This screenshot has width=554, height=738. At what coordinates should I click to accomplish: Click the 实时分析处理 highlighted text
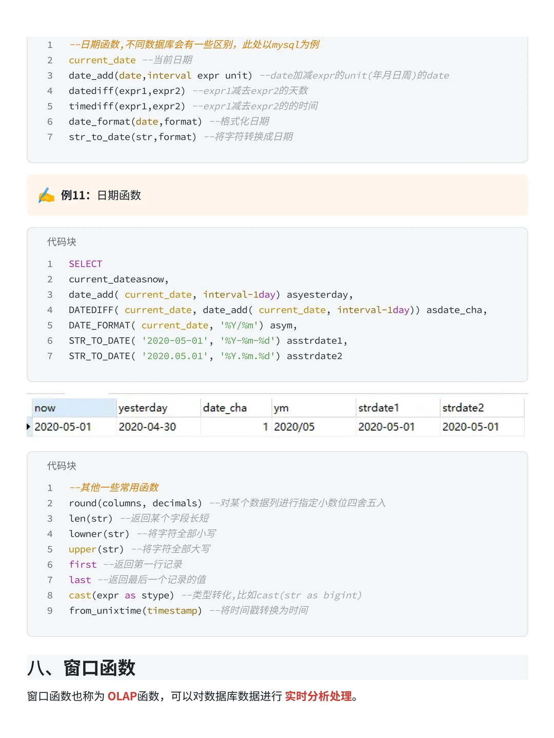(319, 696)
